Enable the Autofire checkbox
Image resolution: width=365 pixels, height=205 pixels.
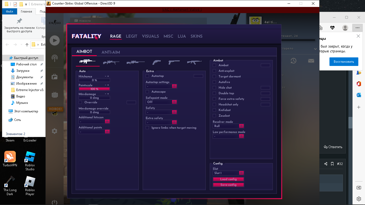[214, 82]
